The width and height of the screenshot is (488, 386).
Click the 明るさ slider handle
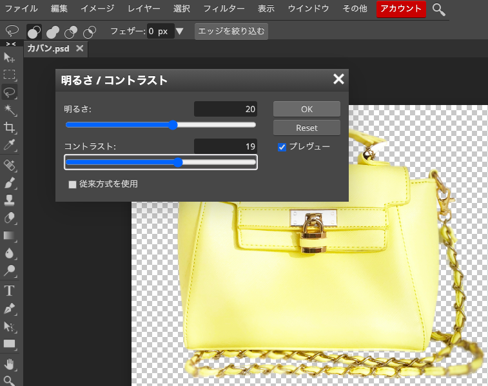(x=173, y=125)
